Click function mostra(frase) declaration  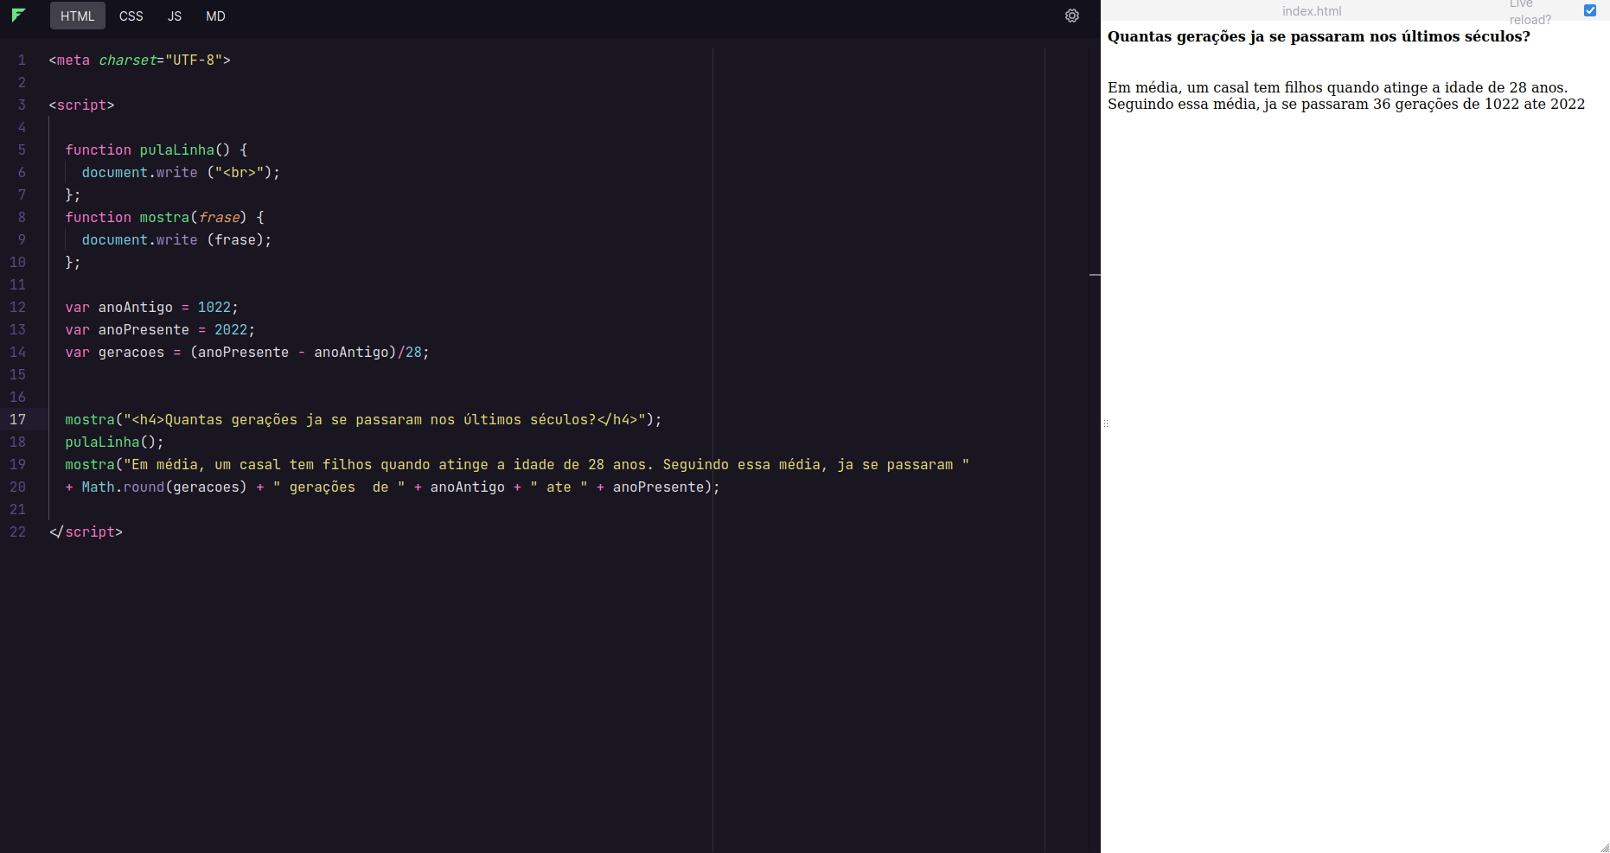[165, 217]
